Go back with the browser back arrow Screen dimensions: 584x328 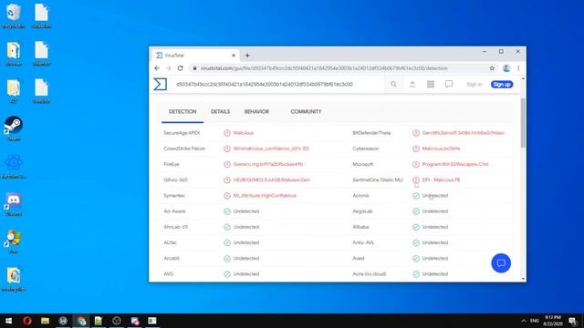coord(157,68)
